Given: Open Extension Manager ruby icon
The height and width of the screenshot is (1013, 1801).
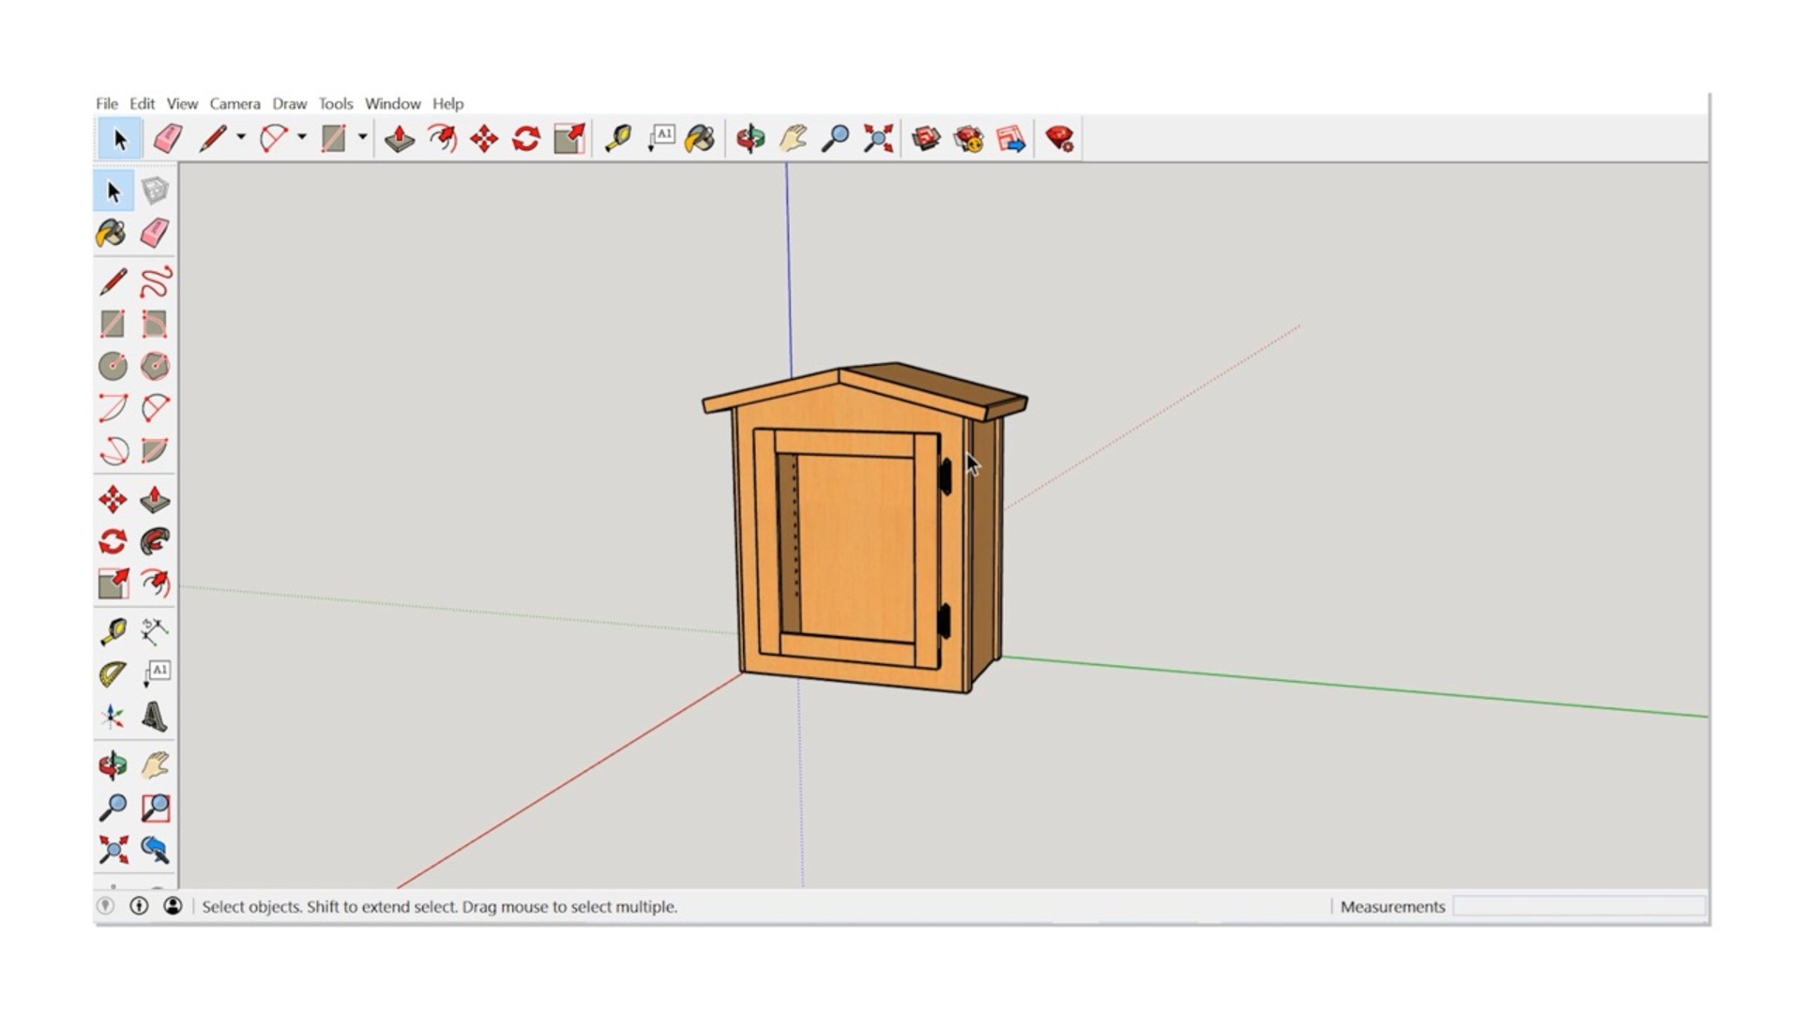Looking at the screenshot, I should [x=1059, y=139].
